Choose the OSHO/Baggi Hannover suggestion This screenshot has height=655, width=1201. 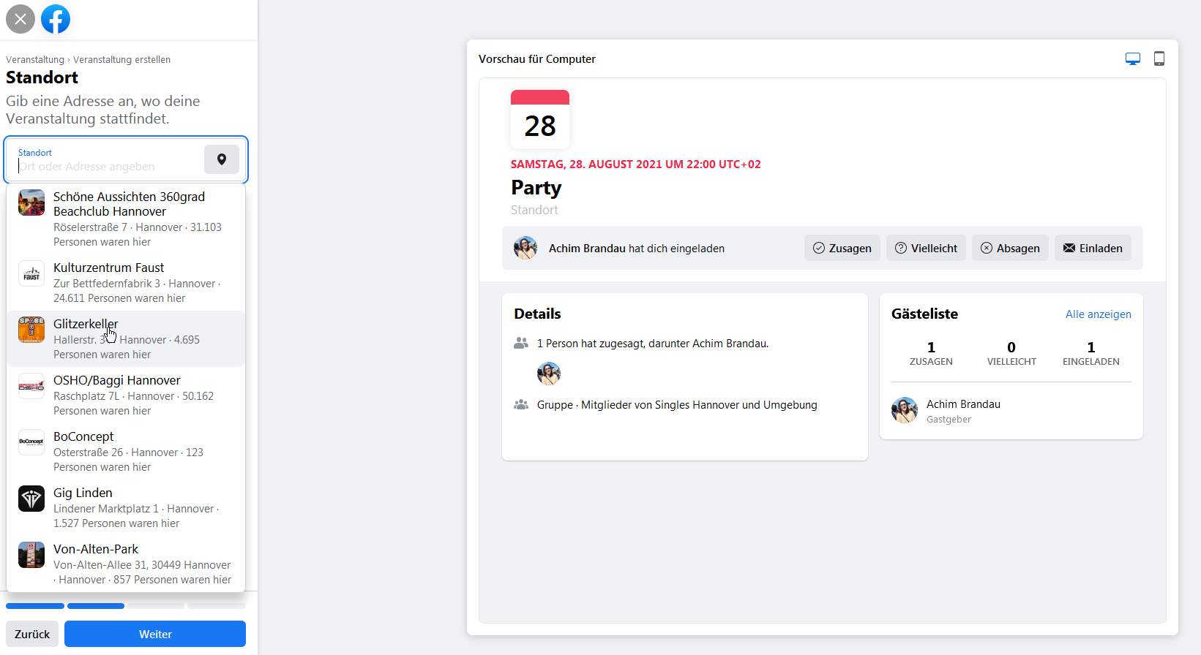(126, 395)
